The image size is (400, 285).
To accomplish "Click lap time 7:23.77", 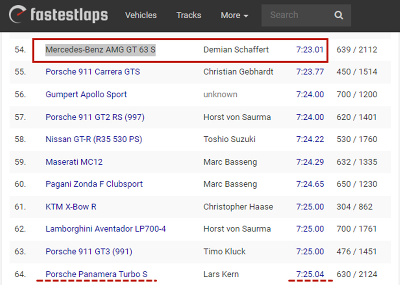I will (310, 72).
